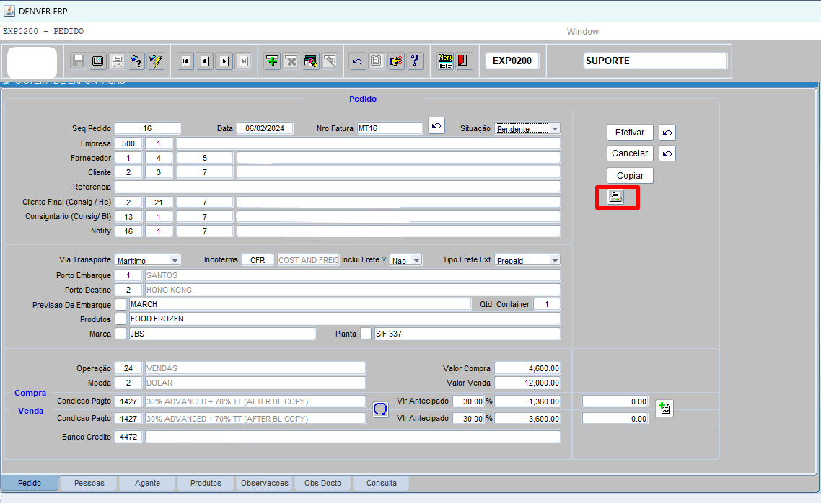Go to the next record

coord(224,61)
